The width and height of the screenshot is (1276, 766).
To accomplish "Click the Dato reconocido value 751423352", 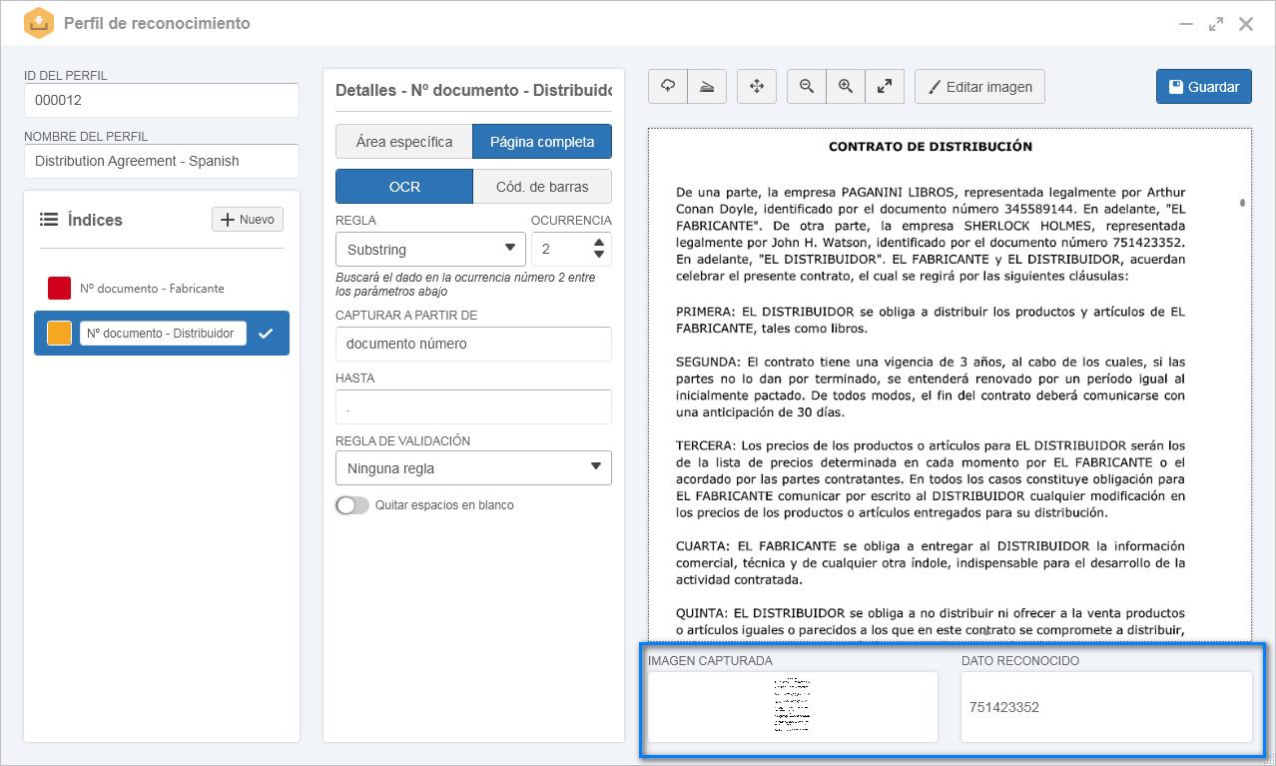I will click(1004, 707).
